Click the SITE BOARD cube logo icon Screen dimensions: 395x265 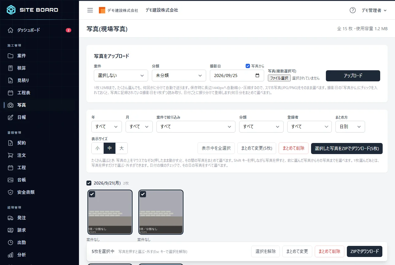pos(11,10)
